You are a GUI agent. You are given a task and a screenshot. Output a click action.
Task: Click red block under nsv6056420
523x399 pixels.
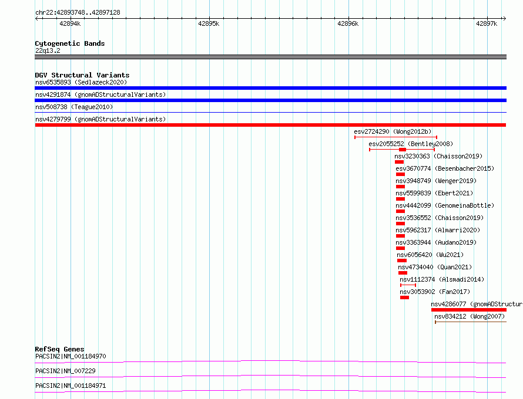pos(402,261)
